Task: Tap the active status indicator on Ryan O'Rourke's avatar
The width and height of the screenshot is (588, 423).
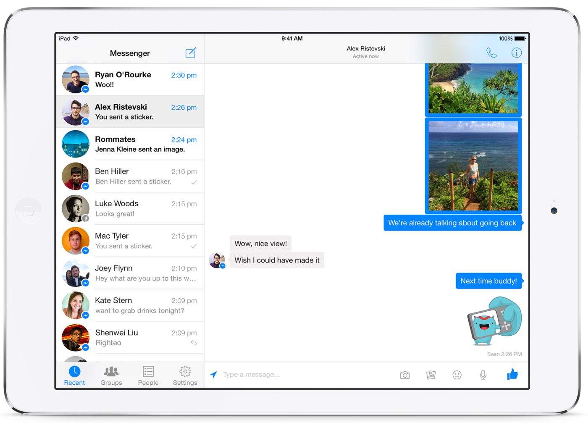Action: [85, 89]
